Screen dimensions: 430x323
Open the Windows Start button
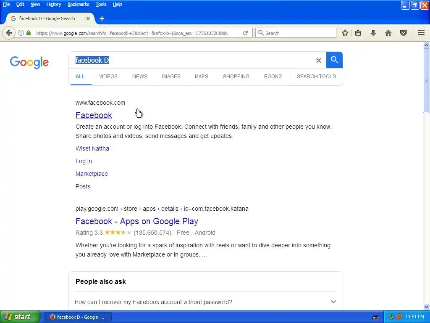(x=20, y=317)
